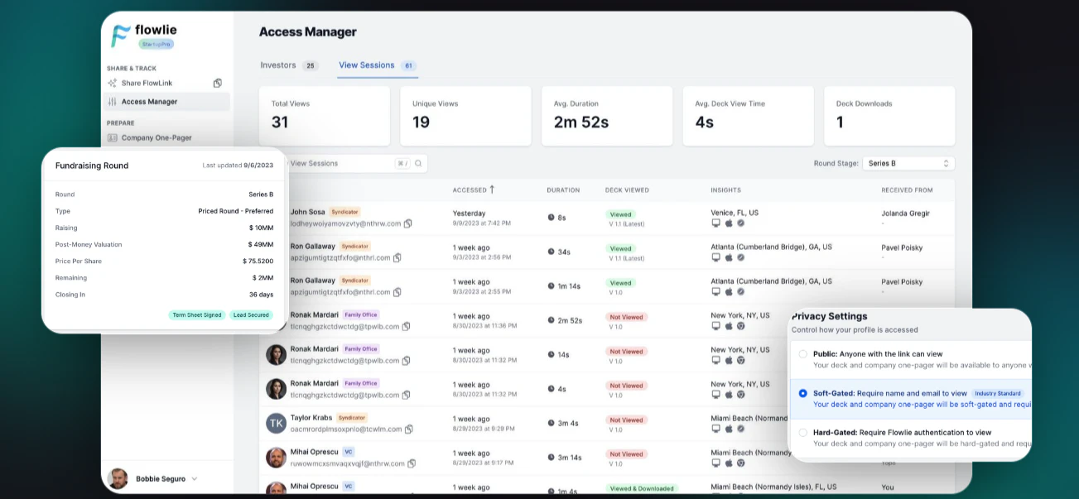Select the Access Manager sidebar icon
This screenshot has width=1079, height=499.
pos(111,102)
